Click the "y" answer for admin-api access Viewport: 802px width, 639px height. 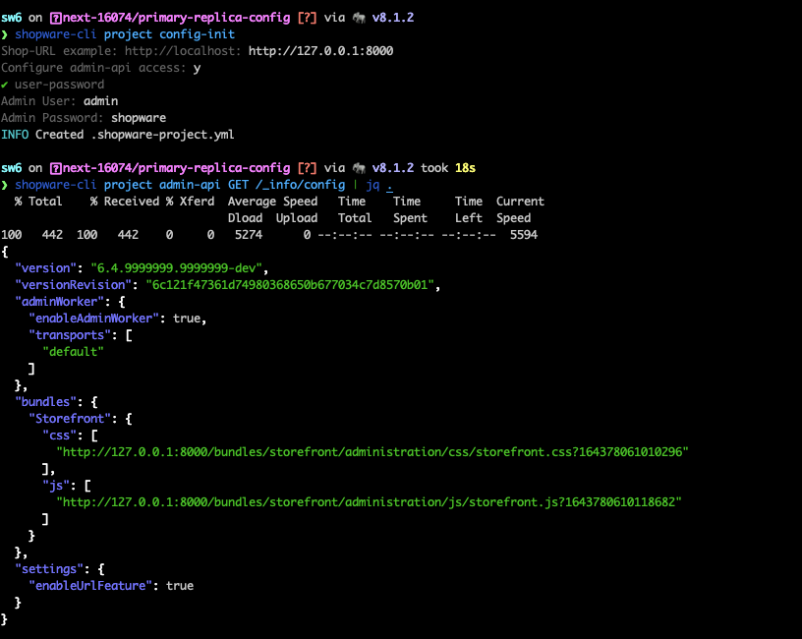[197, 69]
